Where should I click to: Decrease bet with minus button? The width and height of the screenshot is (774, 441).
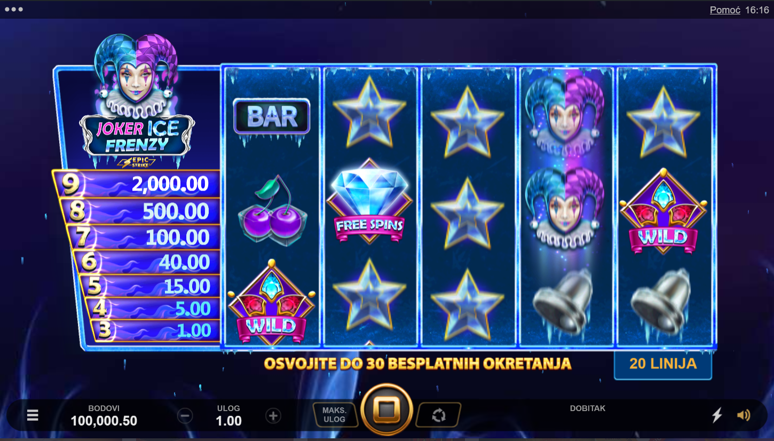[x=185, y=415]
